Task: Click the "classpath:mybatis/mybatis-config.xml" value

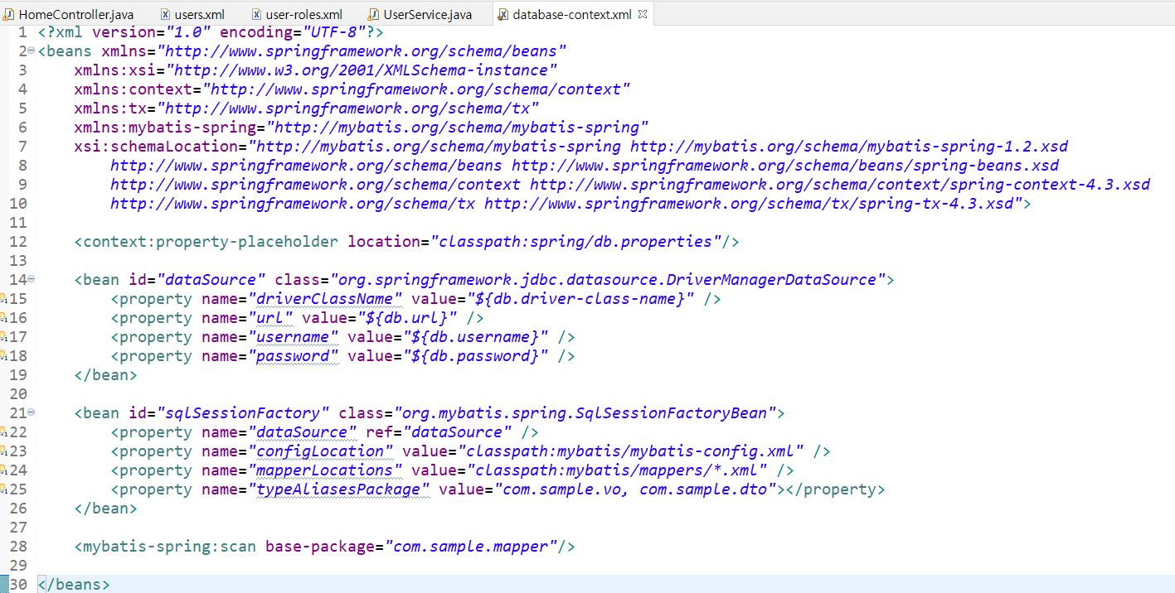Action: coord(631,451)
